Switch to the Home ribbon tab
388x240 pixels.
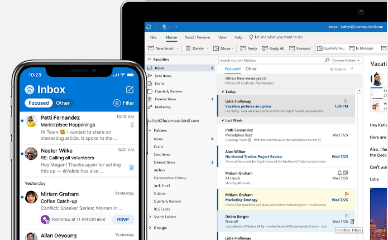pos(171,37)
